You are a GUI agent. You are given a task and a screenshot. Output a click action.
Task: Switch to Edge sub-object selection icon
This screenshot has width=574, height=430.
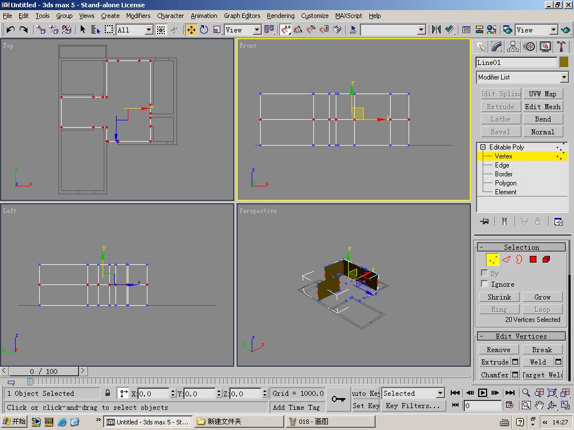[x=506, y=260]
